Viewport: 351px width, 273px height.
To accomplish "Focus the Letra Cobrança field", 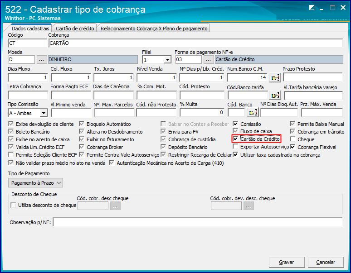I will pos(28,96).
